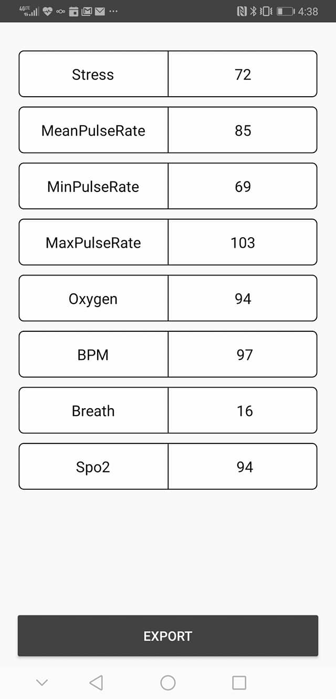Tap the calendar notification icon
Viewport: 336px width, 699px height.
(73, 11)
